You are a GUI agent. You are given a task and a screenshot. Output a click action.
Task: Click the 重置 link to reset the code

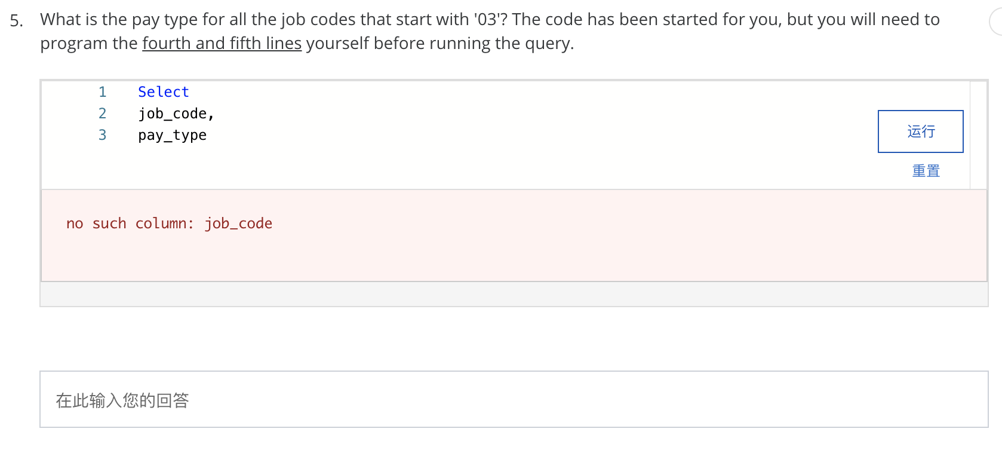[x=925, y=171]
